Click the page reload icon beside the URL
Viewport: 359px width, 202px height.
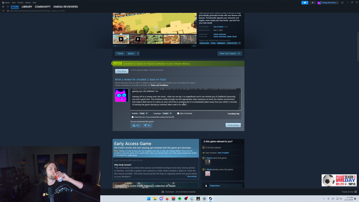pyautogui.click(x=3, y=11)
